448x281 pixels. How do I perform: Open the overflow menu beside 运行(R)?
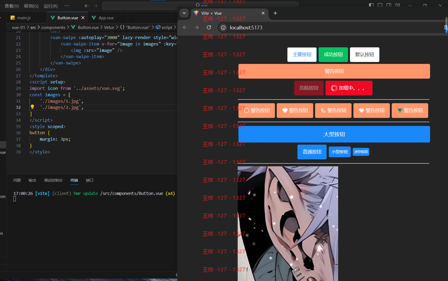pyautogui.click(x=67, y=6)
